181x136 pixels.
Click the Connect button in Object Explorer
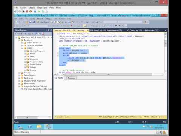(x=19, y=34)
